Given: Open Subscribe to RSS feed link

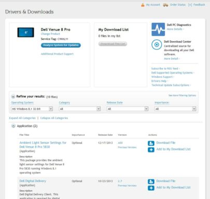Looking at the screenshot, I should click(165, 69).
